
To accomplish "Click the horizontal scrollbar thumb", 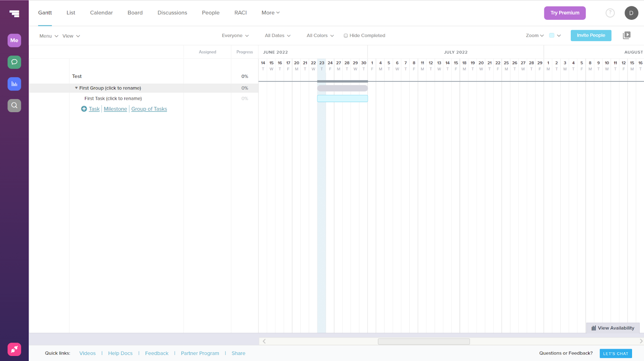I will coord(424,341).
